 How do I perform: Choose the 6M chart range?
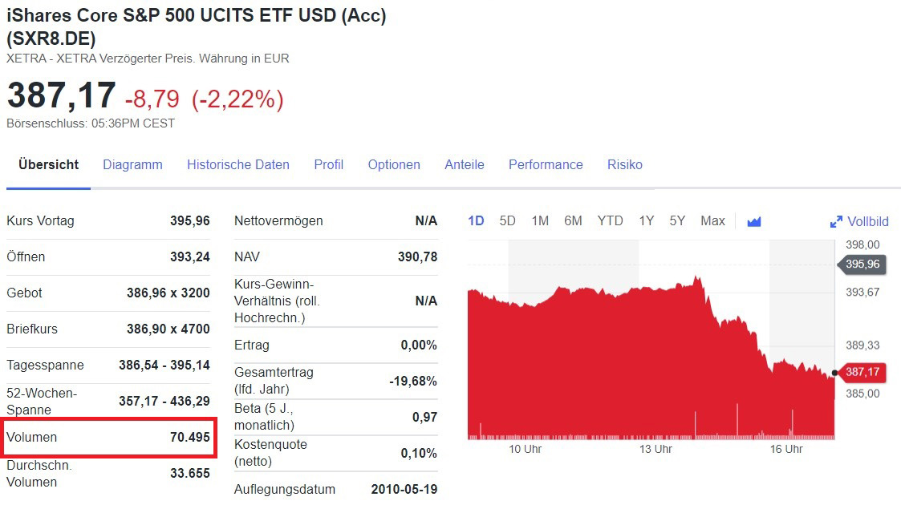573,220
